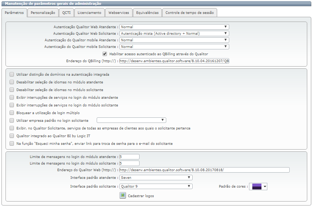Open the Equivalências tab
This screenshot has width=312, height=207.
pyautogui.click(x=147, y=13)
